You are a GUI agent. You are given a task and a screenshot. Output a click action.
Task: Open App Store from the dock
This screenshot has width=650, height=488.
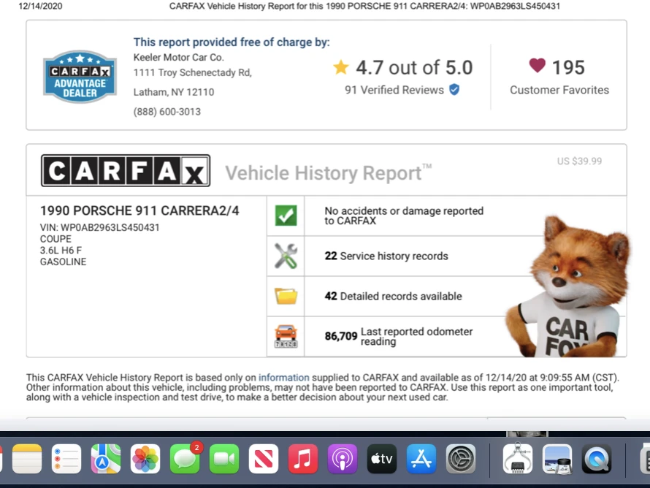pyautogui.click(x=421, y=459)
